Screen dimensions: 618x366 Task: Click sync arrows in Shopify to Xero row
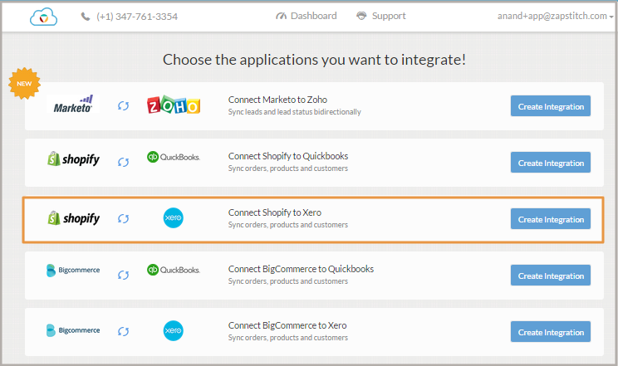pos(124,218)
